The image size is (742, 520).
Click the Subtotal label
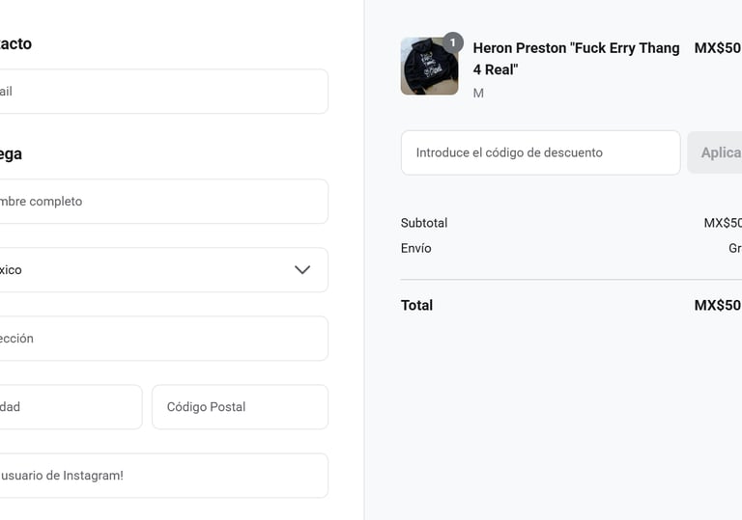(x=424, y=223)
